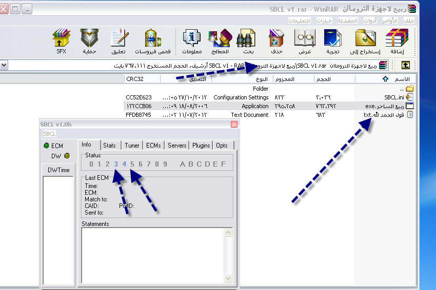This screenshot has width=436, height=290.
Task: Select the "Text Document" type cell
Action: point(250,115)
